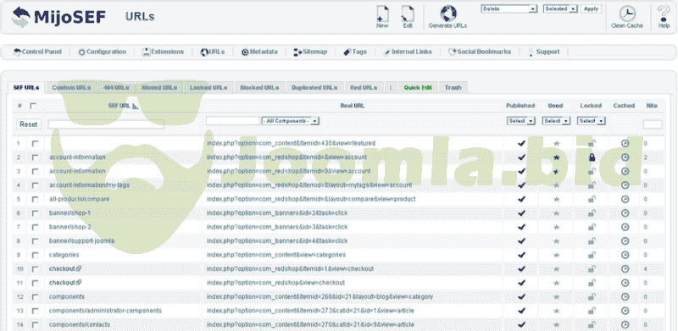The width and height of the screenshot is (678, 331).
Task: Click the Clean Cache clock icon
Action: (x=627, y=14)
